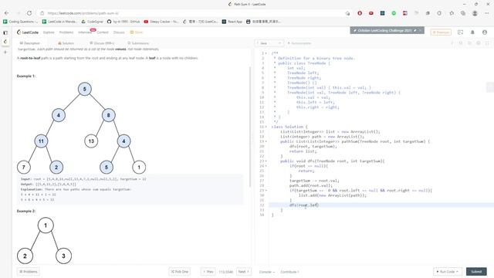Screen dimensions: 494x278
Task: Collapse comment fold at line 1
Action: [x=266, y=53]
